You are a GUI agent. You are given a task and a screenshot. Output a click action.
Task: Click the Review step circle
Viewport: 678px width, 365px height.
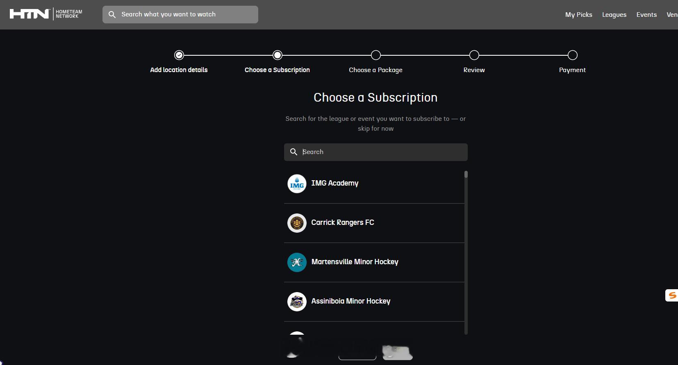474,55
